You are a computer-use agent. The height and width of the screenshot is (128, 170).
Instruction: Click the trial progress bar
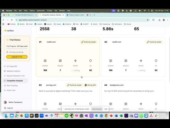tap(17, 49)
